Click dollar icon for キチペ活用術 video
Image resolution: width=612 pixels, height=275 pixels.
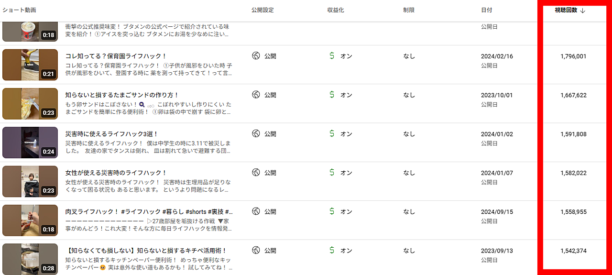pyautogui.click(x=332, y=250)
